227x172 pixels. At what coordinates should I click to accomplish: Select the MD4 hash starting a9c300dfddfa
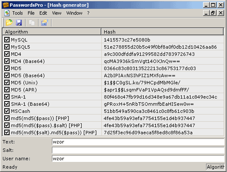149,54
